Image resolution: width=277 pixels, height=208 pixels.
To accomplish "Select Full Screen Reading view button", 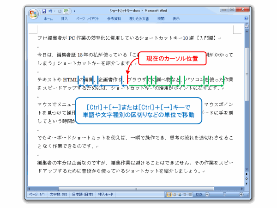I will tap(175, 195).
